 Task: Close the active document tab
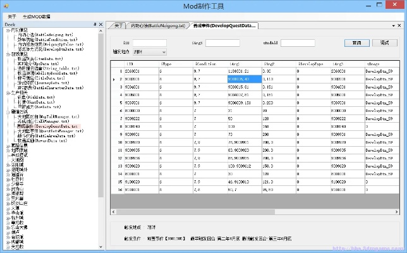tap(400, 25)
